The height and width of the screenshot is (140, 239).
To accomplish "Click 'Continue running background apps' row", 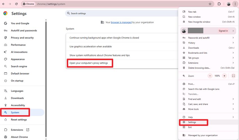I will [x=122, y=38].
